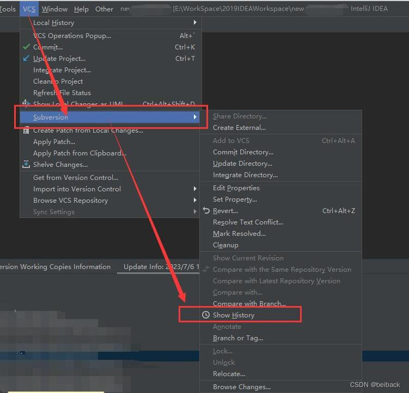Screen dimensions: 409x393
Task: Open the Other menu
Action: tap(104, 9)
